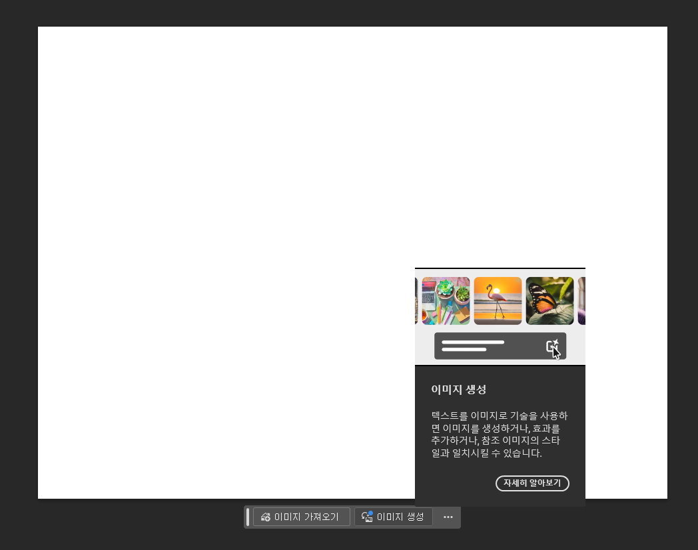This screenshot has height=550, width=698.
Task: Click the 이미지 생성 tooltip title
Action: pyautogui.click(x=458, y=390)
